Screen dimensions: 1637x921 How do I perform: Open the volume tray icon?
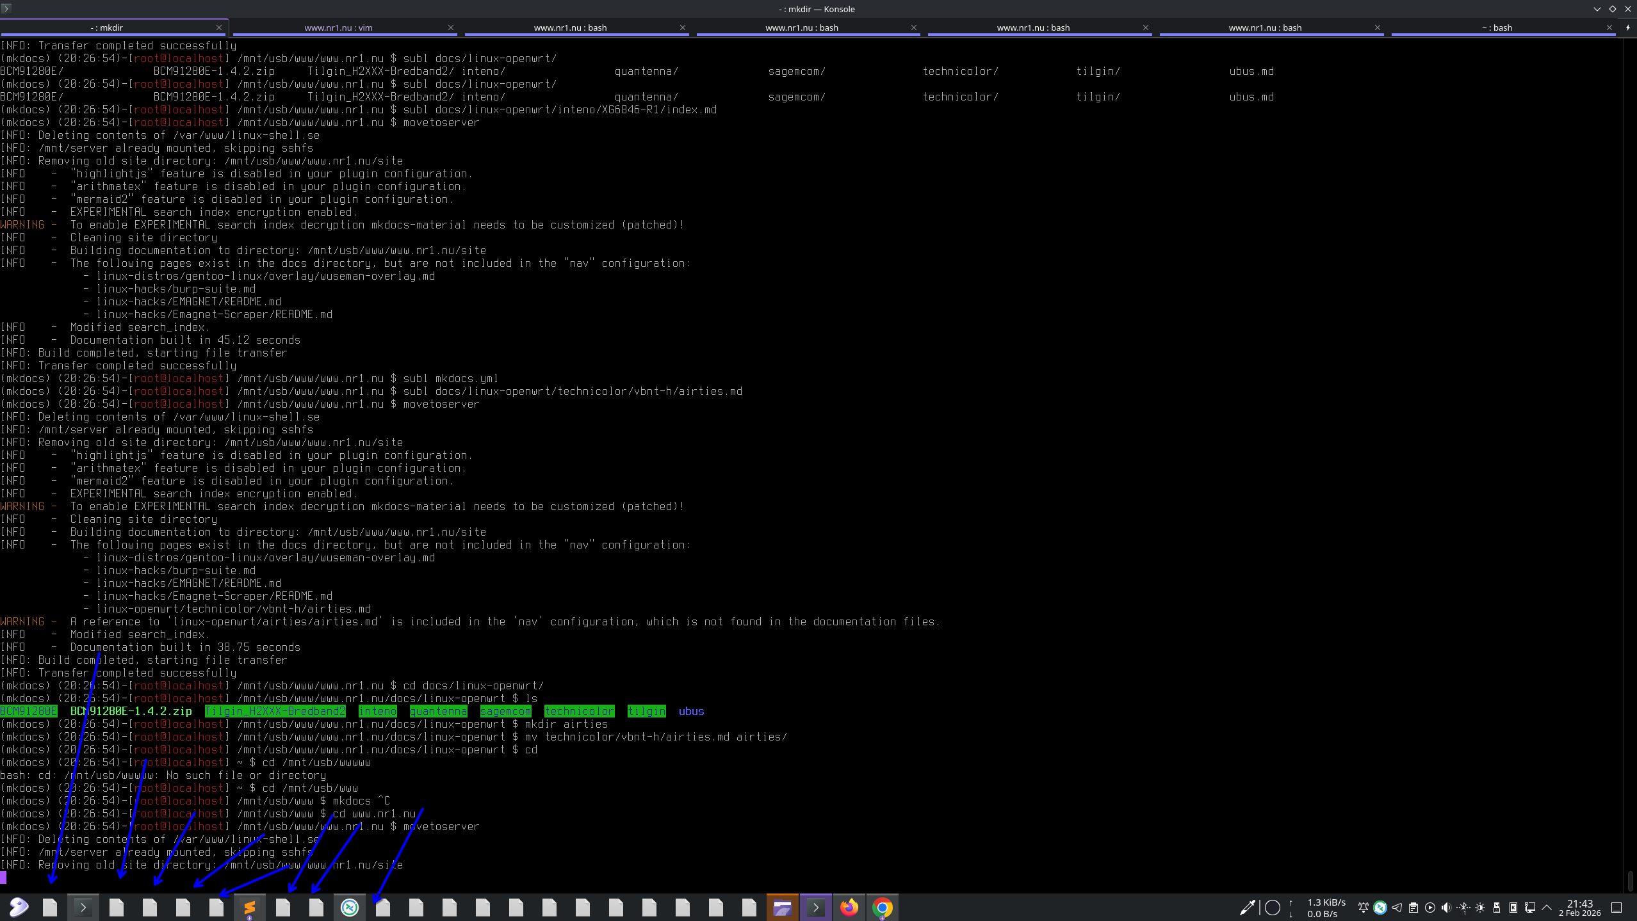(x=1446, y=908)
